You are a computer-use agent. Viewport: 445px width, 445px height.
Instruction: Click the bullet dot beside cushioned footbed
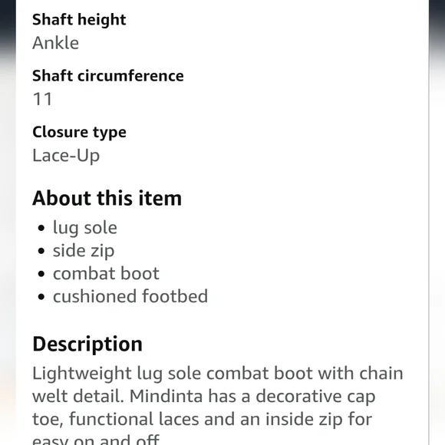pyautogui.click(x=41, y=297)
